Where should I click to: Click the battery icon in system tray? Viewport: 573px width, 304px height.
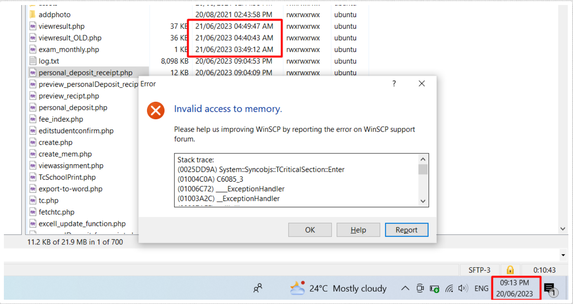(434, 289)
